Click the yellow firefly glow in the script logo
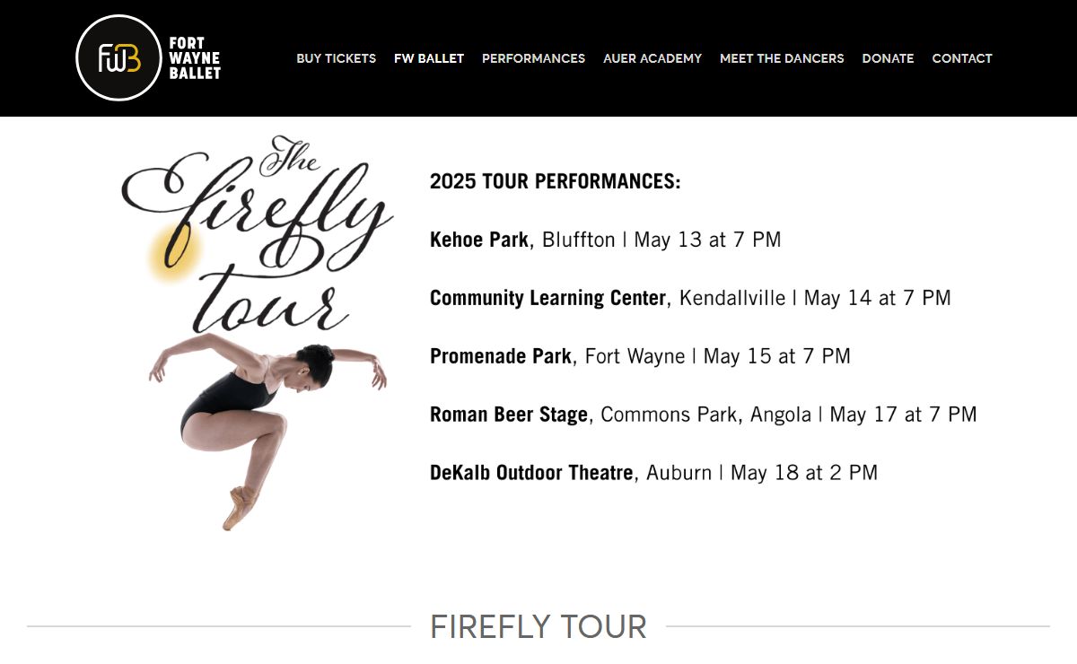 point(173,250)
